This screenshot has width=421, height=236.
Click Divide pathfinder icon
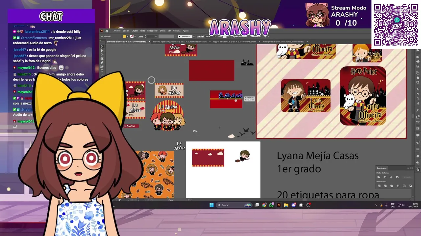(379, 186)
